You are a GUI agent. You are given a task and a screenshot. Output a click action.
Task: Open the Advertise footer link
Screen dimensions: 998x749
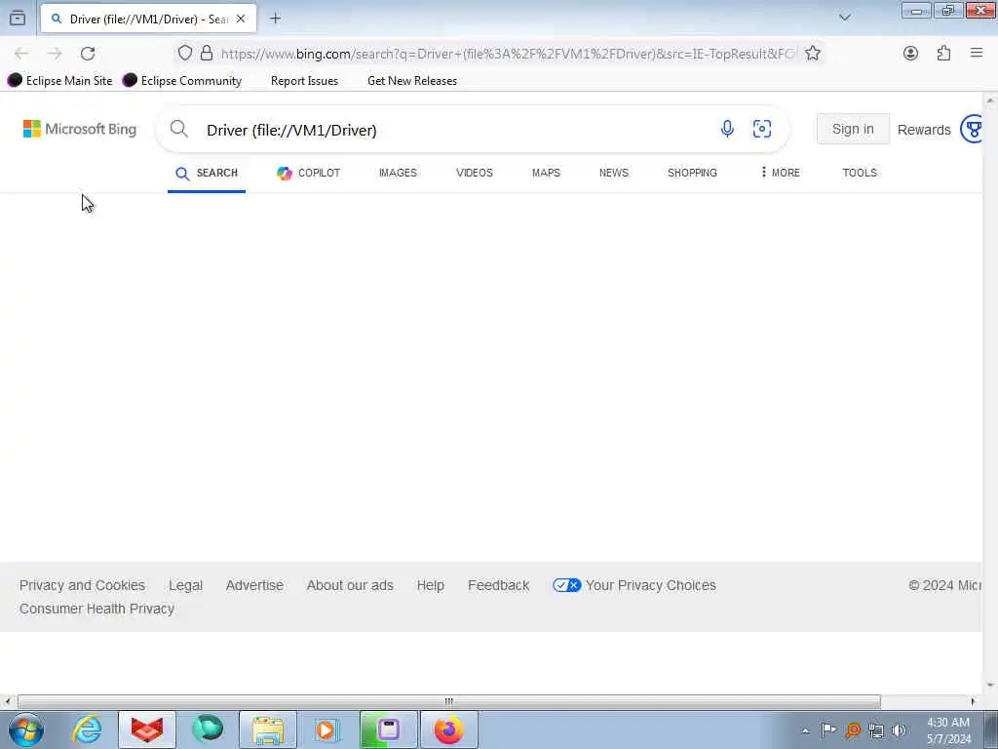pos(254,585)
